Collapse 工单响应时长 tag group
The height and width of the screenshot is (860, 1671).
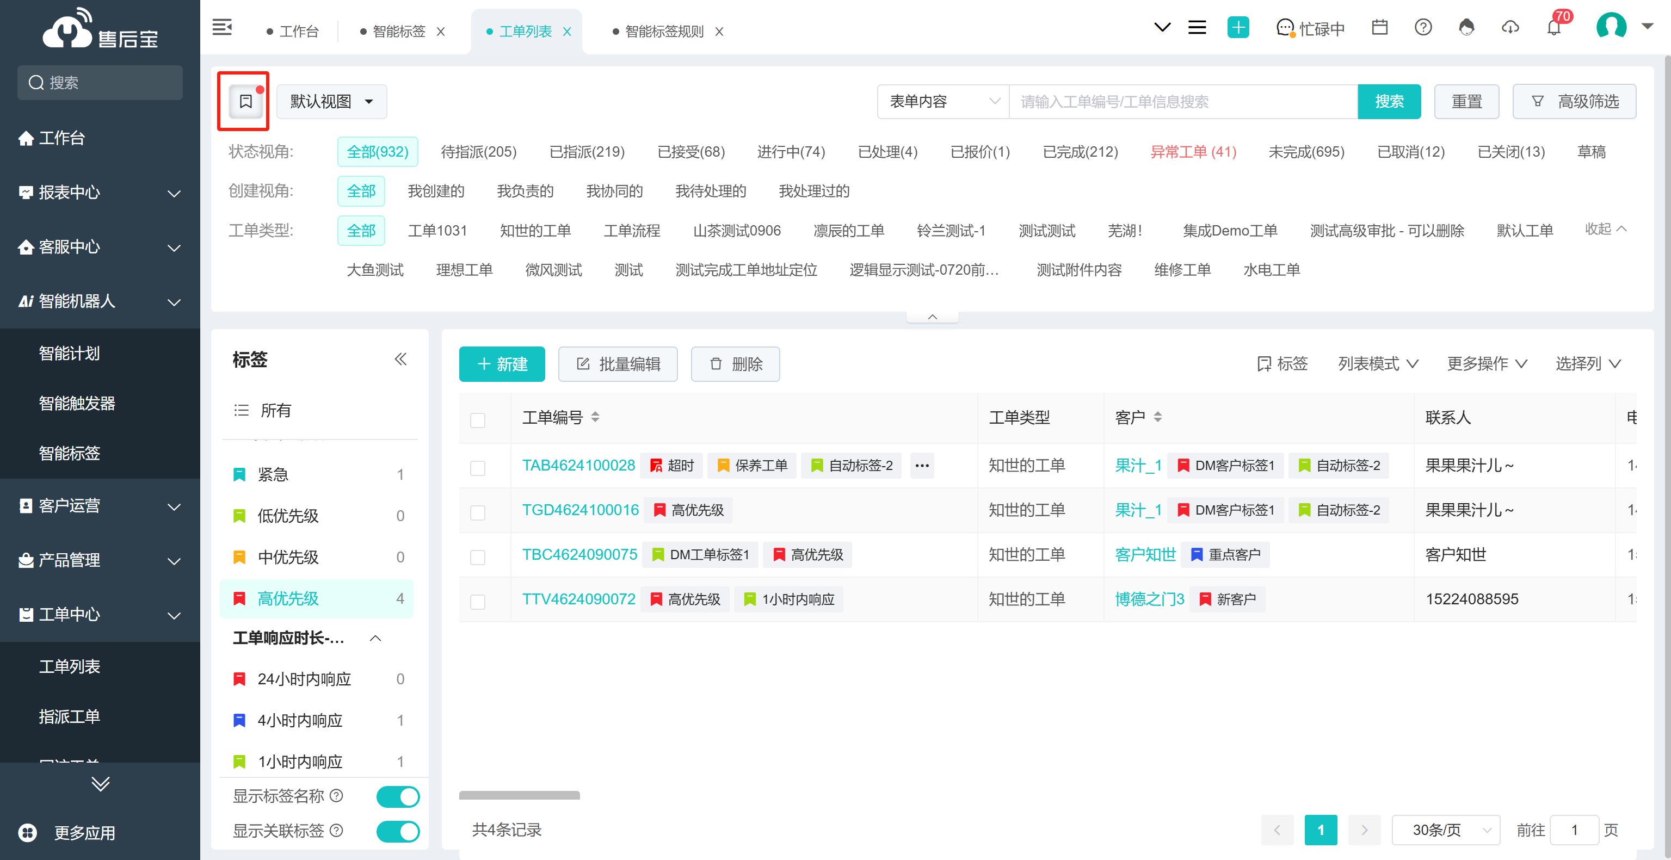[375, 638]
